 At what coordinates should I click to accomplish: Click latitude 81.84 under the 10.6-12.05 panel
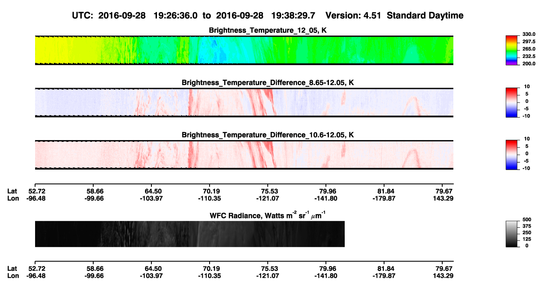tap(385, 191)
